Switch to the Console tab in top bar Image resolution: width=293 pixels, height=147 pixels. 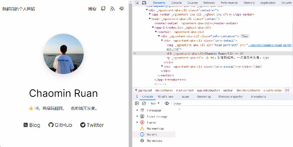(176, 3)
